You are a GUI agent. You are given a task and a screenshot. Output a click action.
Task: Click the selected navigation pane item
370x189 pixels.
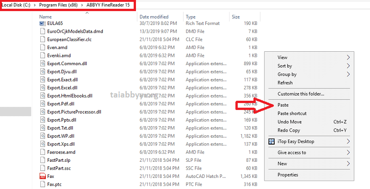(16, 111)
